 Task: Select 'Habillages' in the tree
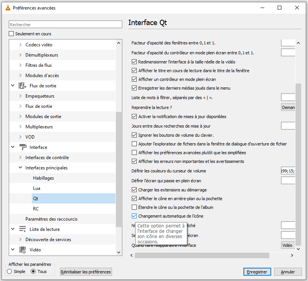[43, 178]
